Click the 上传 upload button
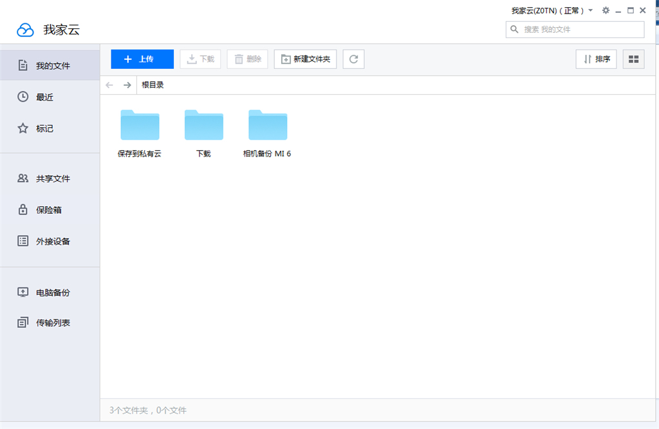The image size is (659, 429). 142,59
